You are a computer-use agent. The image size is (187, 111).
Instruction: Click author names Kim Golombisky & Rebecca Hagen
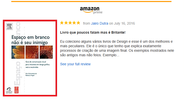pos(31,74)
